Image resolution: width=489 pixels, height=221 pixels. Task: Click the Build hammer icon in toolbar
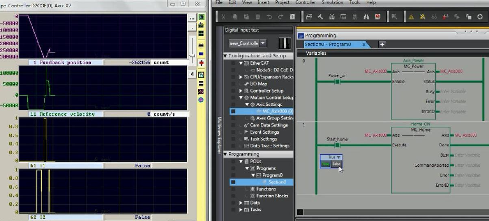(x=320, y=17)
